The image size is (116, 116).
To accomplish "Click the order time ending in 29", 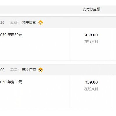I will pos(2,23).
